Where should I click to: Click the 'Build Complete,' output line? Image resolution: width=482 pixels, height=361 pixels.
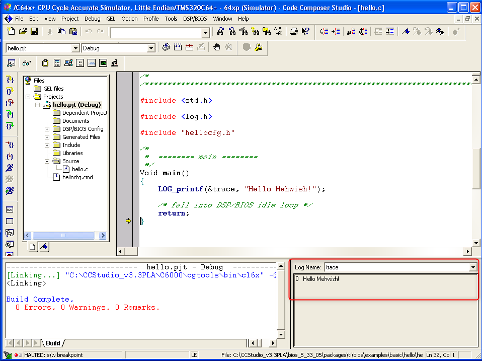(40, 300)
